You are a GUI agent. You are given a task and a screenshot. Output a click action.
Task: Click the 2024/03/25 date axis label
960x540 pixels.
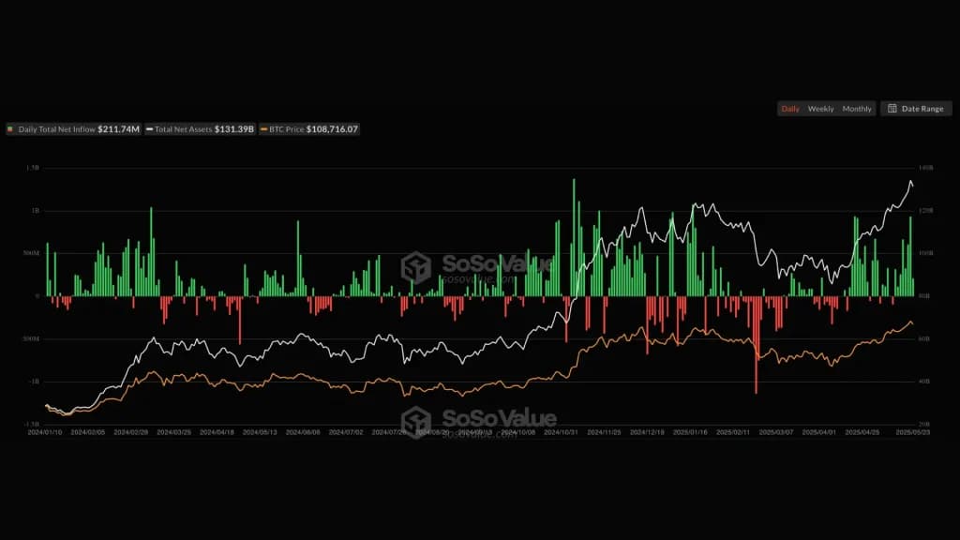click(173, 432)
